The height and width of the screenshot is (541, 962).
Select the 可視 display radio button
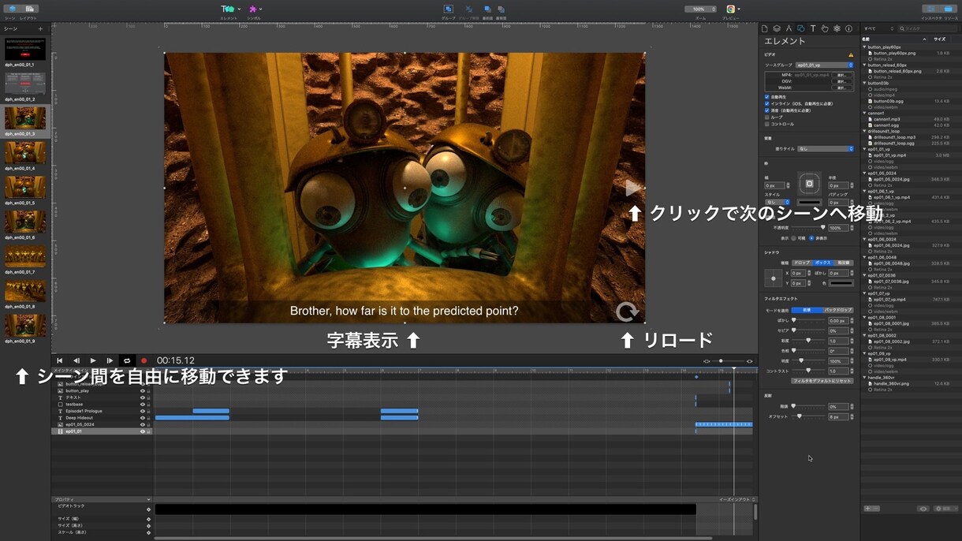point(793,237)
